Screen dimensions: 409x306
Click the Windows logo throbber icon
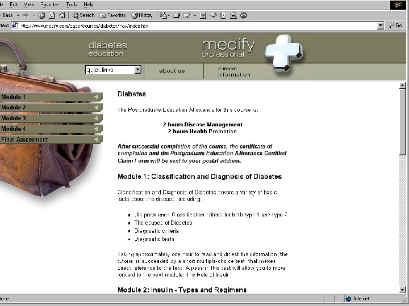(x=398, y=5)
